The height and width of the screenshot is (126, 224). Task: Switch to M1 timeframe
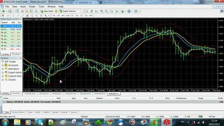pos(54,15)
